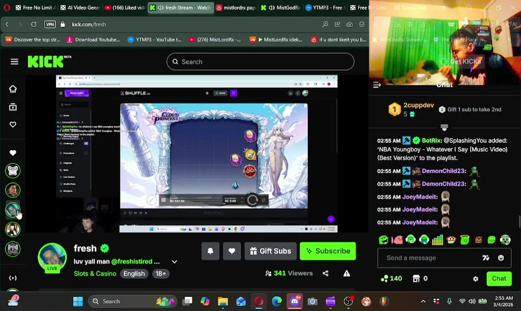The width and height of the screenshot is (521, 311).
Task: Insert the equalizer bars emote
Action: [x=437, y=240]
